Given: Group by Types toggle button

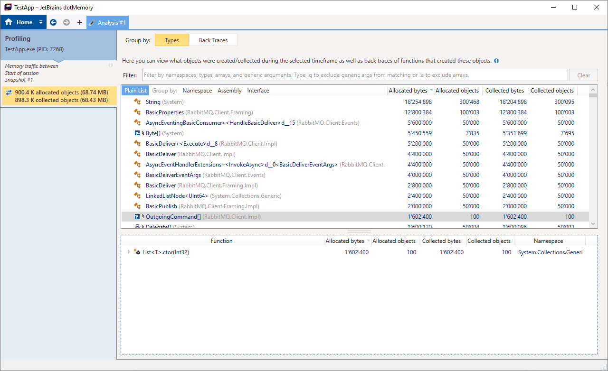Looking at the screenshot, I should 172,40.
